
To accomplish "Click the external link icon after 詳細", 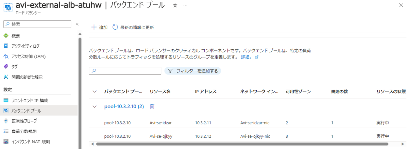I will (257, 57).
